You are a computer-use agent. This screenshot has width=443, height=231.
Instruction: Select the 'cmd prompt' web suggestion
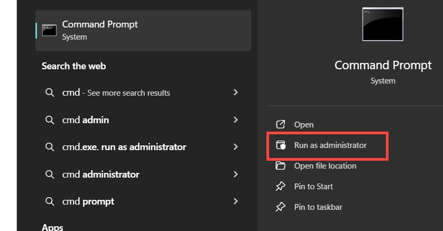143,201
